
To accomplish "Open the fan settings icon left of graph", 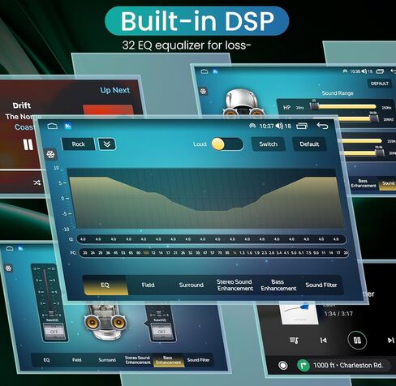I will coord(50,155).
